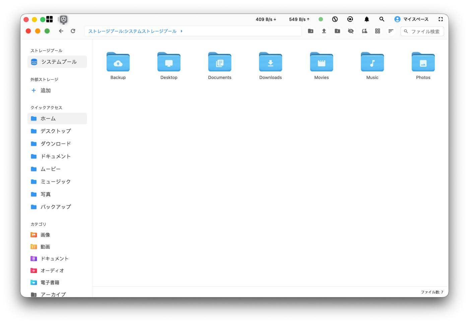The image size is (469, 324).
Task: Toggle fullscreen mode icon
Action: pos(441,19)
